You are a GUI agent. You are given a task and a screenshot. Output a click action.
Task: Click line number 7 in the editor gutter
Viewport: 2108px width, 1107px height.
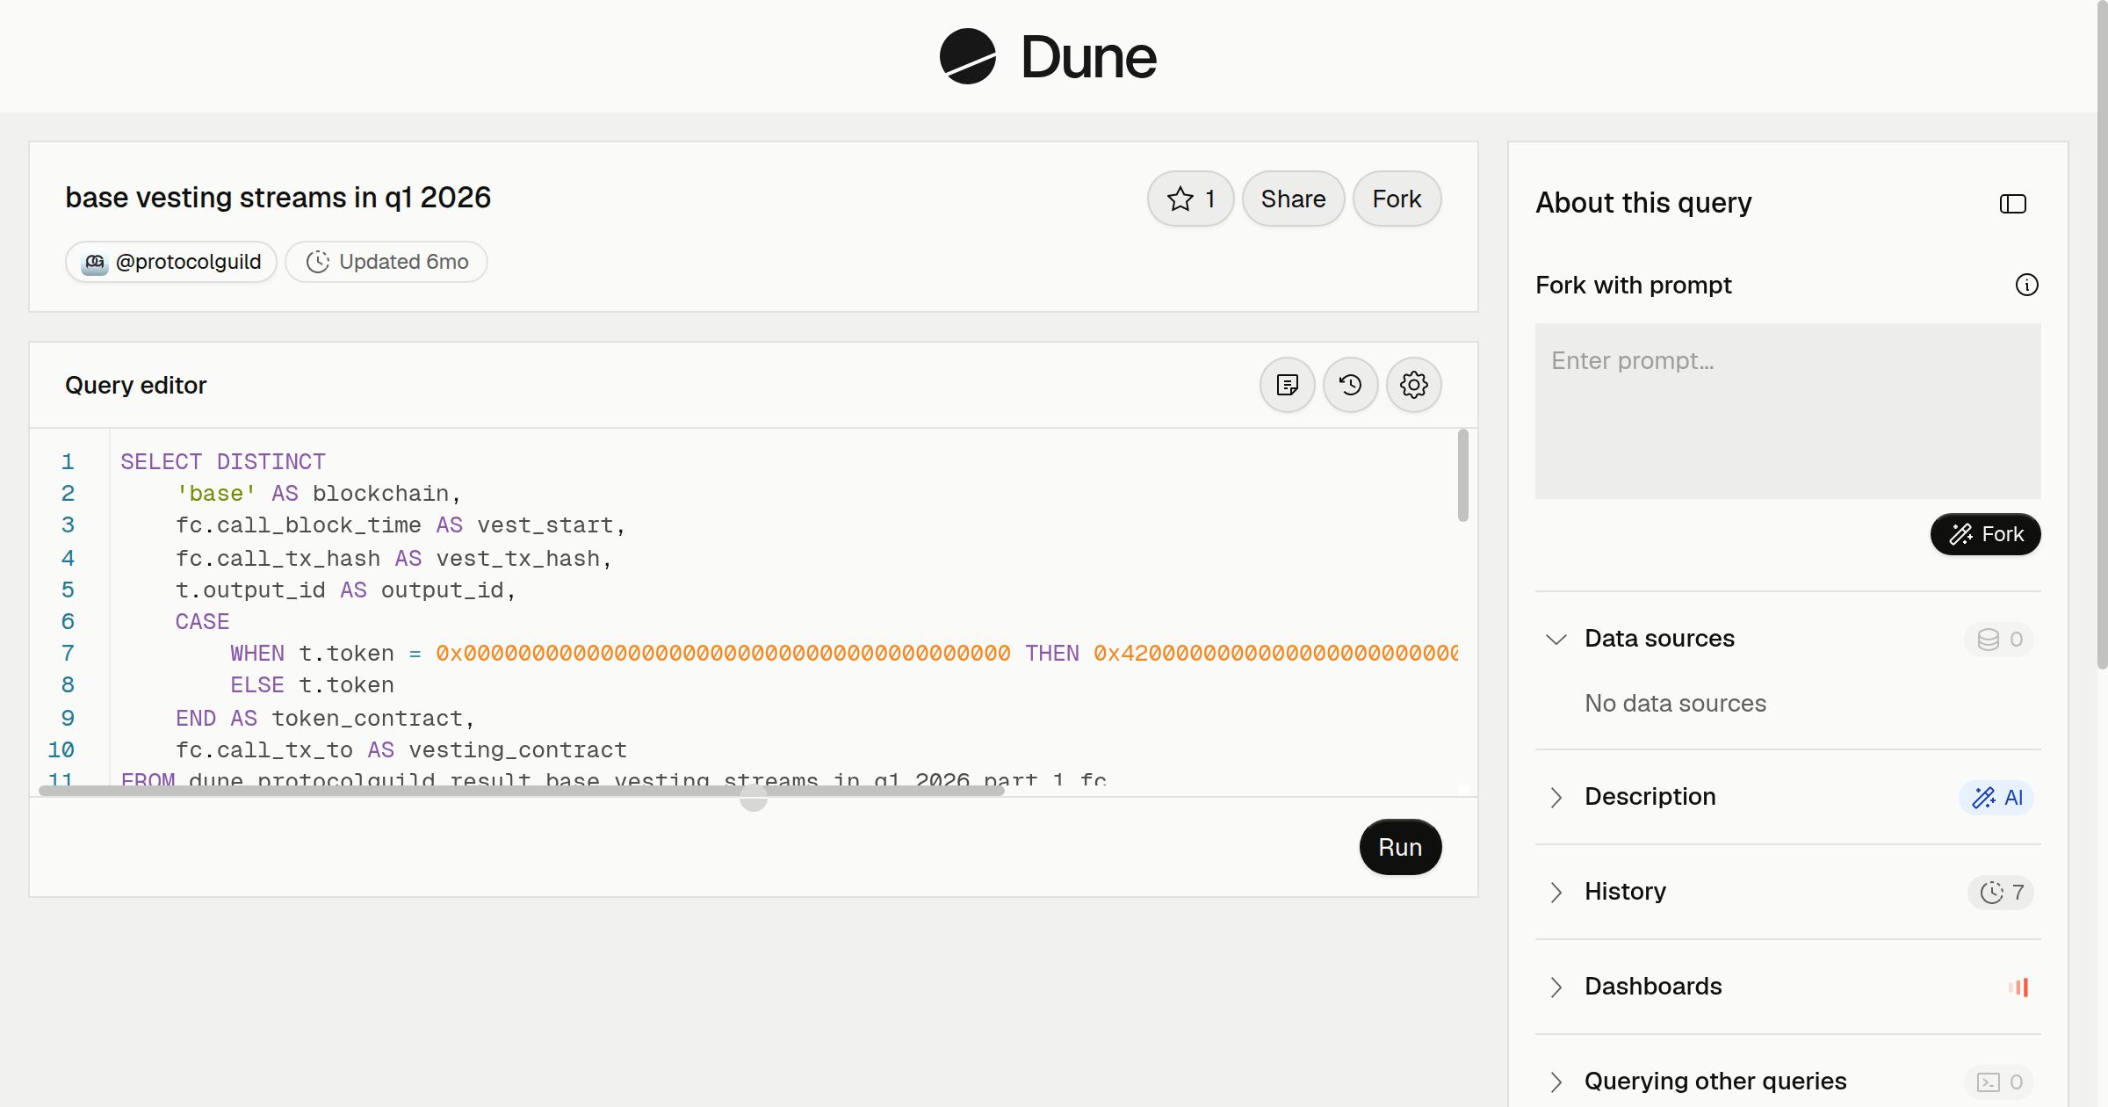68,654
